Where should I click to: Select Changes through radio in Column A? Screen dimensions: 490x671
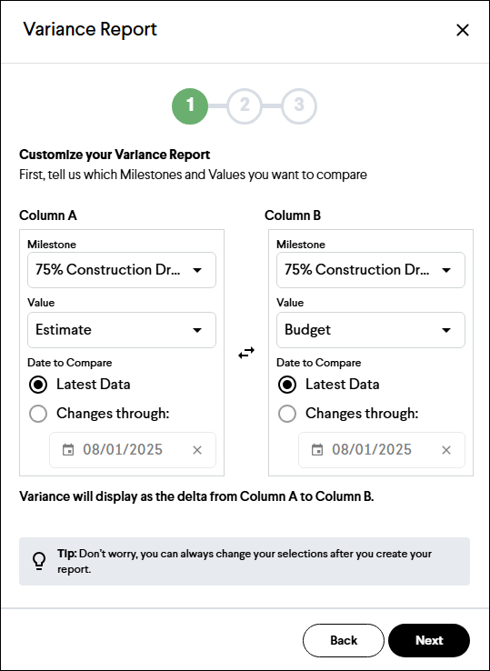pyautogui.click(x=38, y=414)
